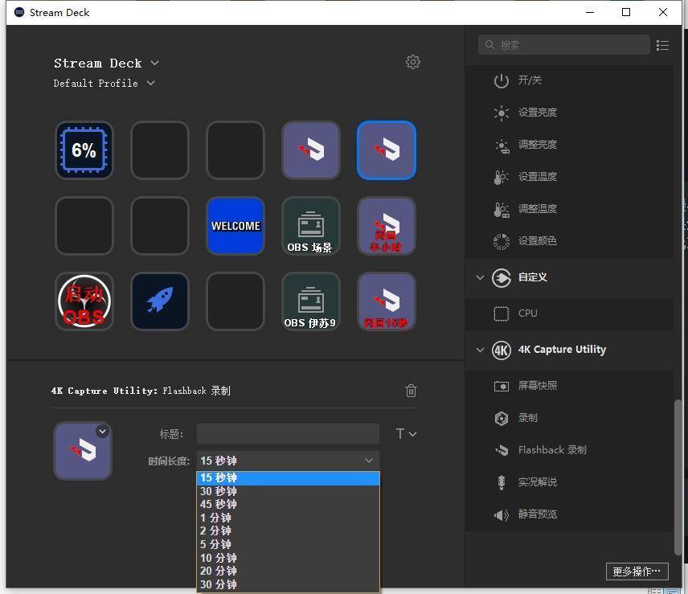The image size is (688, 594).
Task: Select 2 分钟 from the duration list
Action: point(288,531)
